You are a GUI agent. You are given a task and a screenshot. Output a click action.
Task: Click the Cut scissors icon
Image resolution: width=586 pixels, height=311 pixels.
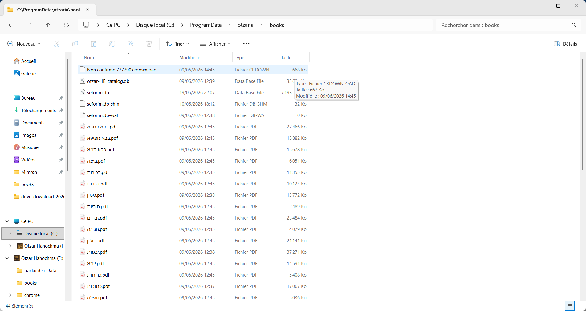point(57,44)
